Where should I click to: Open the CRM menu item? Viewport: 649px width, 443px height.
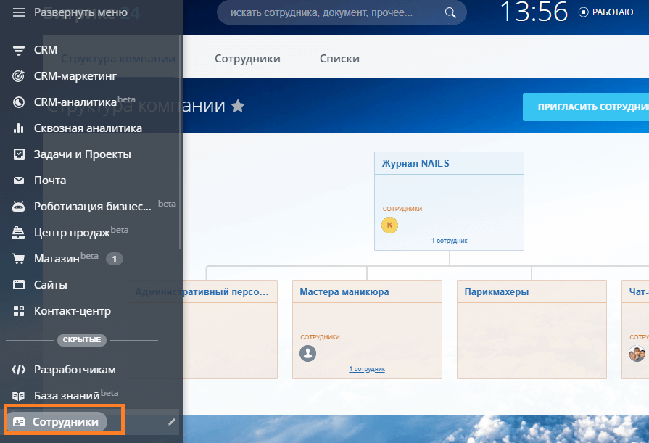click(46, 50)
